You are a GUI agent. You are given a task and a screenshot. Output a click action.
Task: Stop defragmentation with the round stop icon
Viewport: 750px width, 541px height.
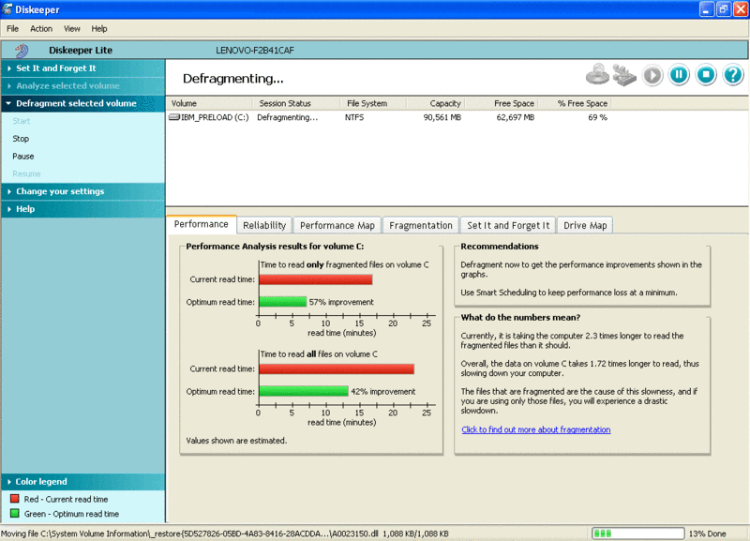coord(706,75)
